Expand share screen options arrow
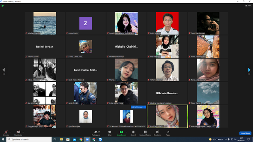Viewport: 253px width, 142px height. point(126,132)
